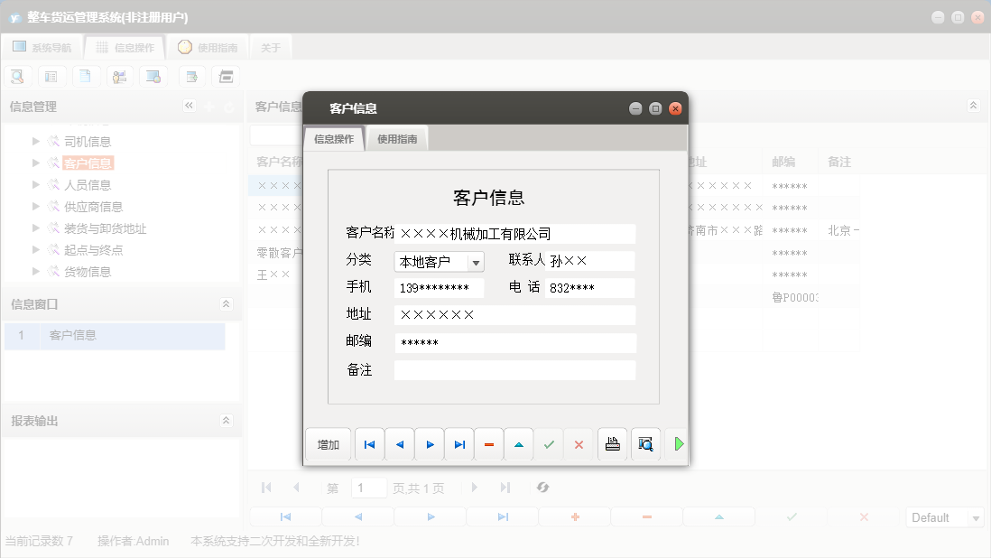
Task: Refresh the page listing with the refresh icon
Action: tap(542, 488)
